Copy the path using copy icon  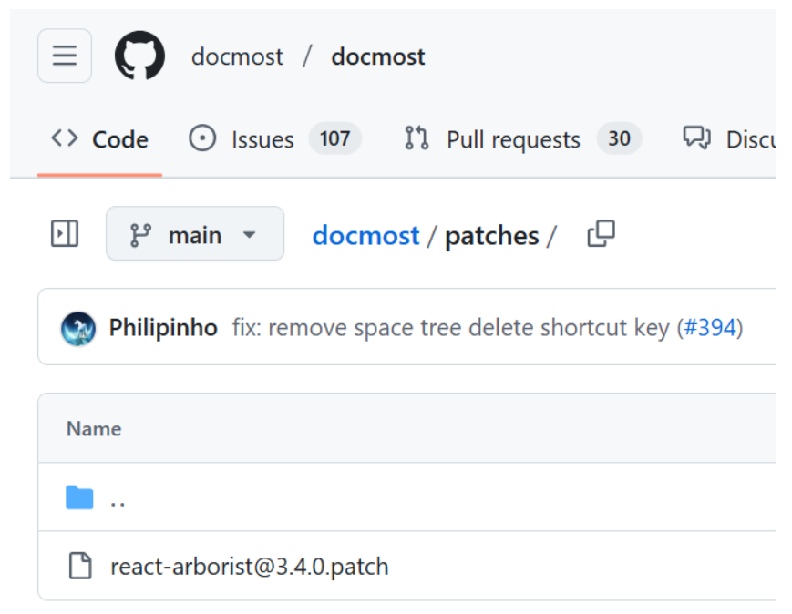tap(602, 234)
